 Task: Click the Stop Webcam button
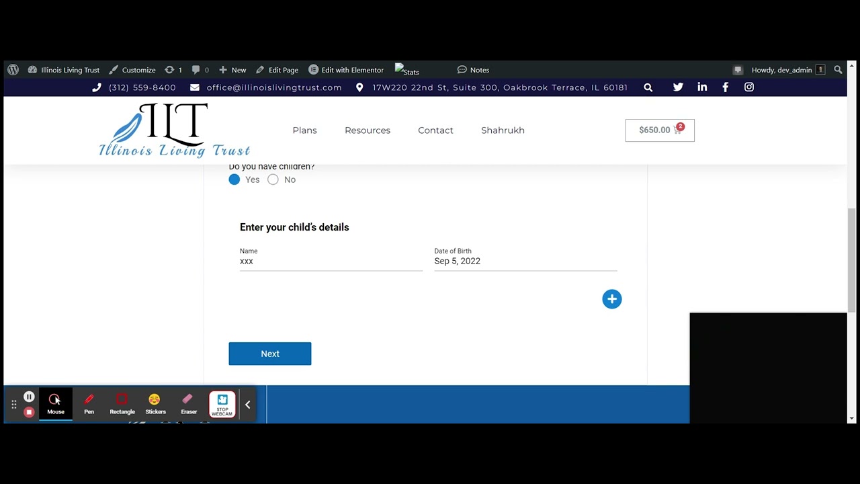[222, 405]
